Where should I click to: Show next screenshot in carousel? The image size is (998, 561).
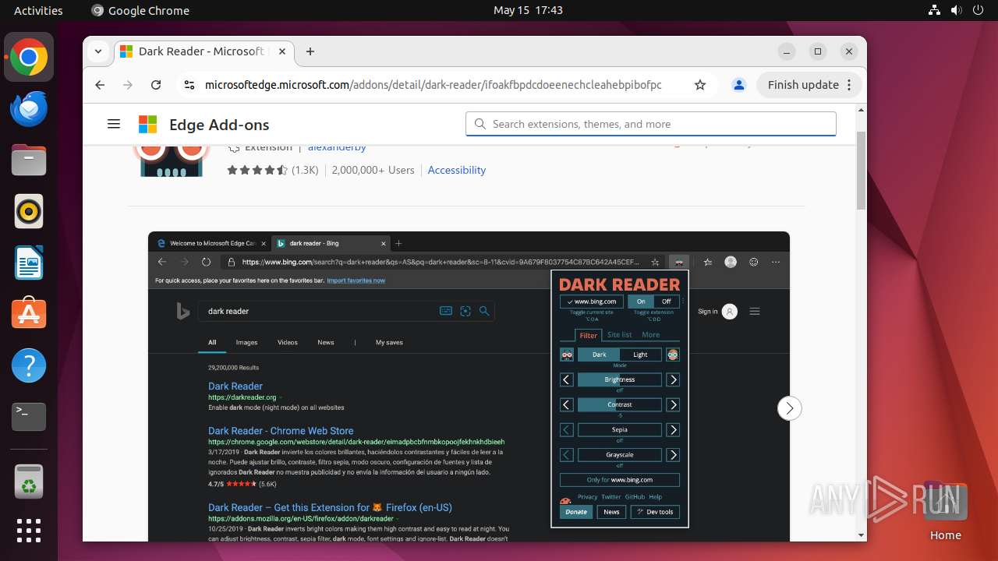click(789, 408)
